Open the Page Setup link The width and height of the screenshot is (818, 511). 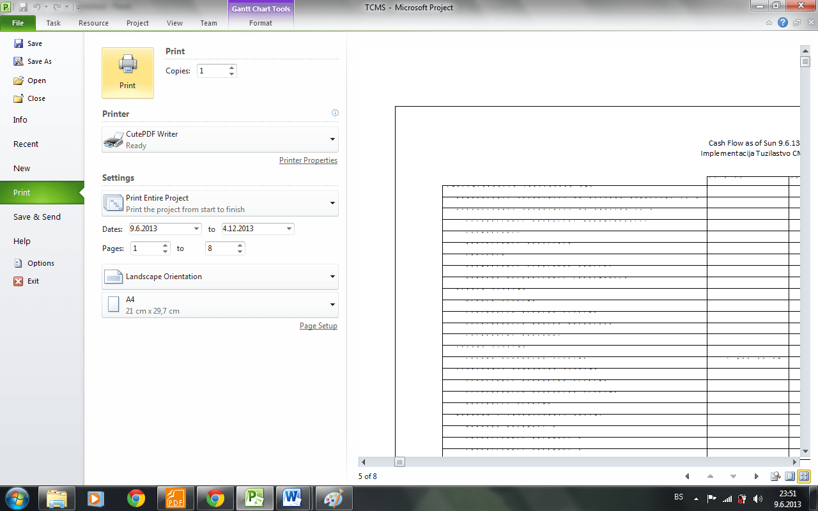tap(318, 326)
